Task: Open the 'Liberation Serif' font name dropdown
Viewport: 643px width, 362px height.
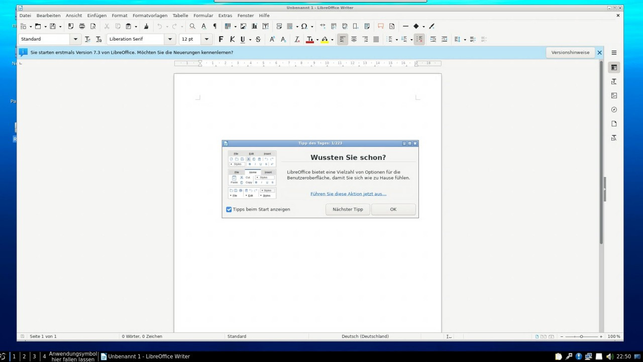Action: pyautogui.click(x=170, y=39)
